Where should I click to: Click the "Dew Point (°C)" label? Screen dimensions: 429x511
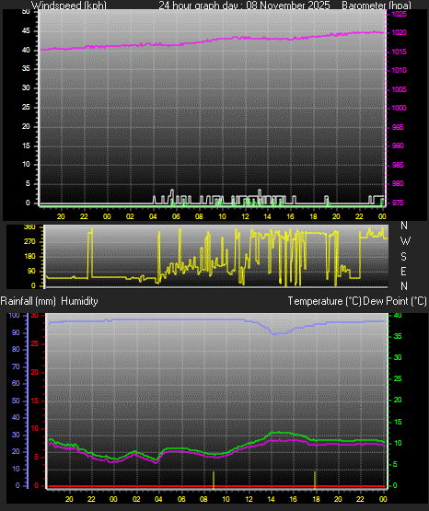[x=395, y=301]
